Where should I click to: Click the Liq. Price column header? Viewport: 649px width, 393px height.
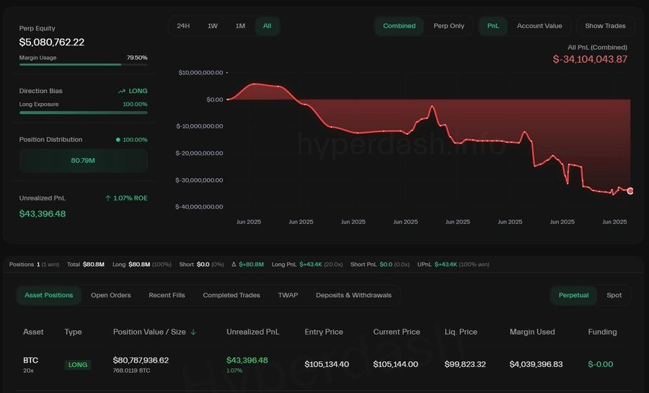[x=461, y=332]
